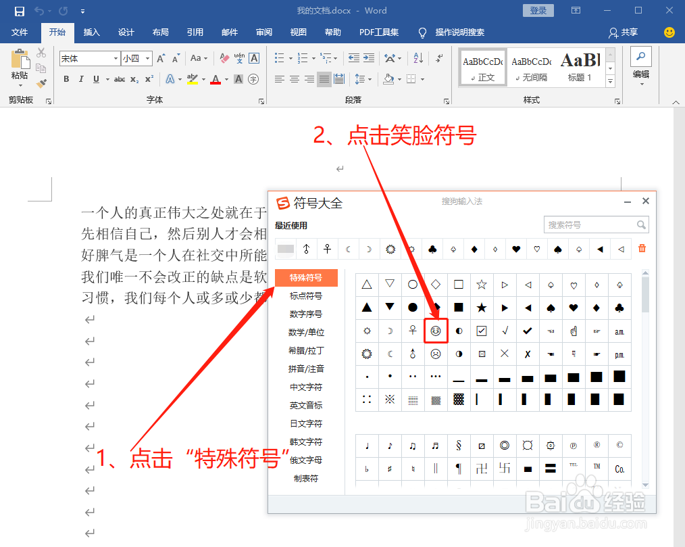
Task: Click the Phonetic Guide icon
Action: point(239,57)
